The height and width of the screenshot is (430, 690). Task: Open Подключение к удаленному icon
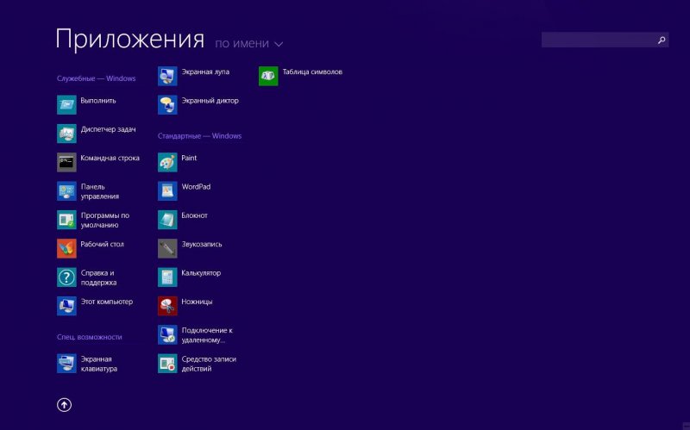167,334
